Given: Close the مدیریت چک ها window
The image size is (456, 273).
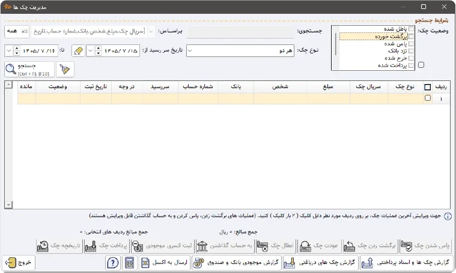Looking at the screenshot, I should 444,7.
